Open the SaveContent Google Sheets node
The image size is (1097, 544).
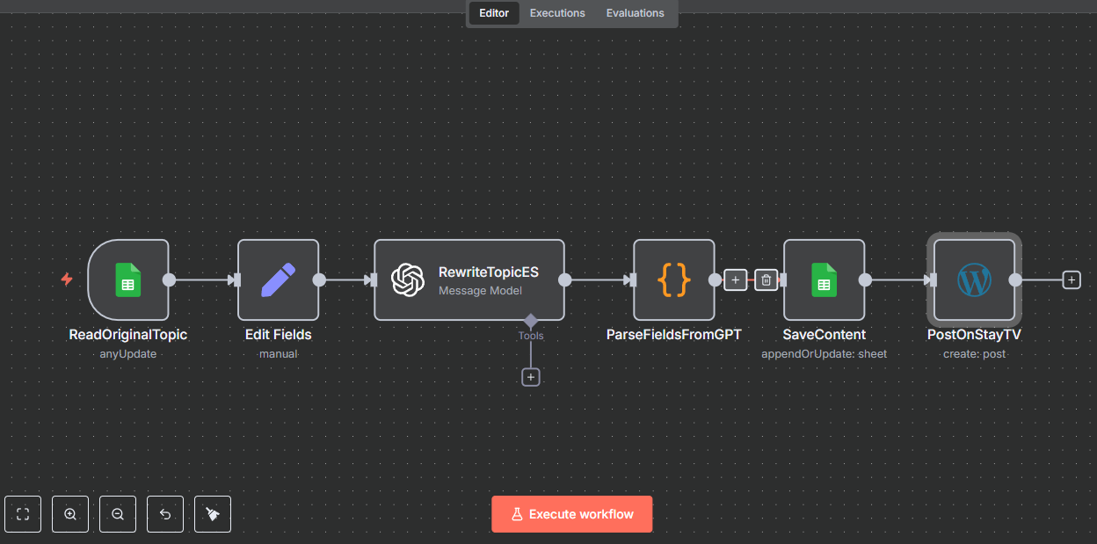pos(824,280)
